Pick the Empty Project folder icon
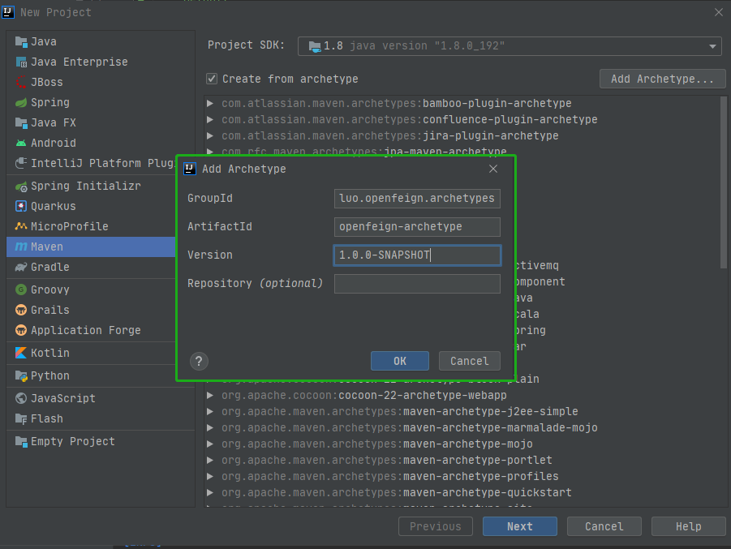This screenshot has width=731, height=549. point(21,441)
